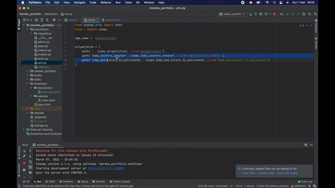Collapse the airpollution folder
Image resolution: width=335 pixels, height=188 pixels.
tap(28, 29)
